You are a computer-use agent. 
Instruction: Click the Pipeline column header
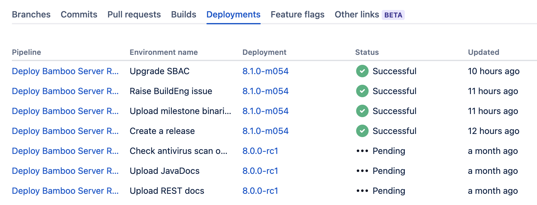pyautogui.click(x=27, y=52)
